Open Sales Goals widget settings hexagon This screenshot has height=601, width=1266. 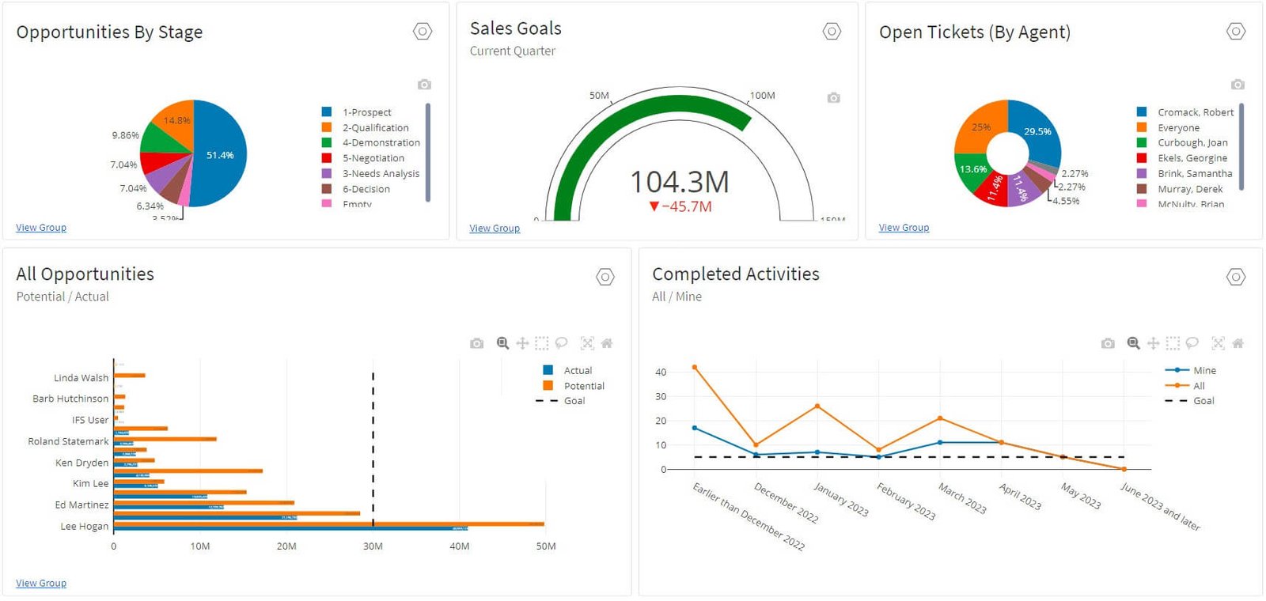coord(832,32)
